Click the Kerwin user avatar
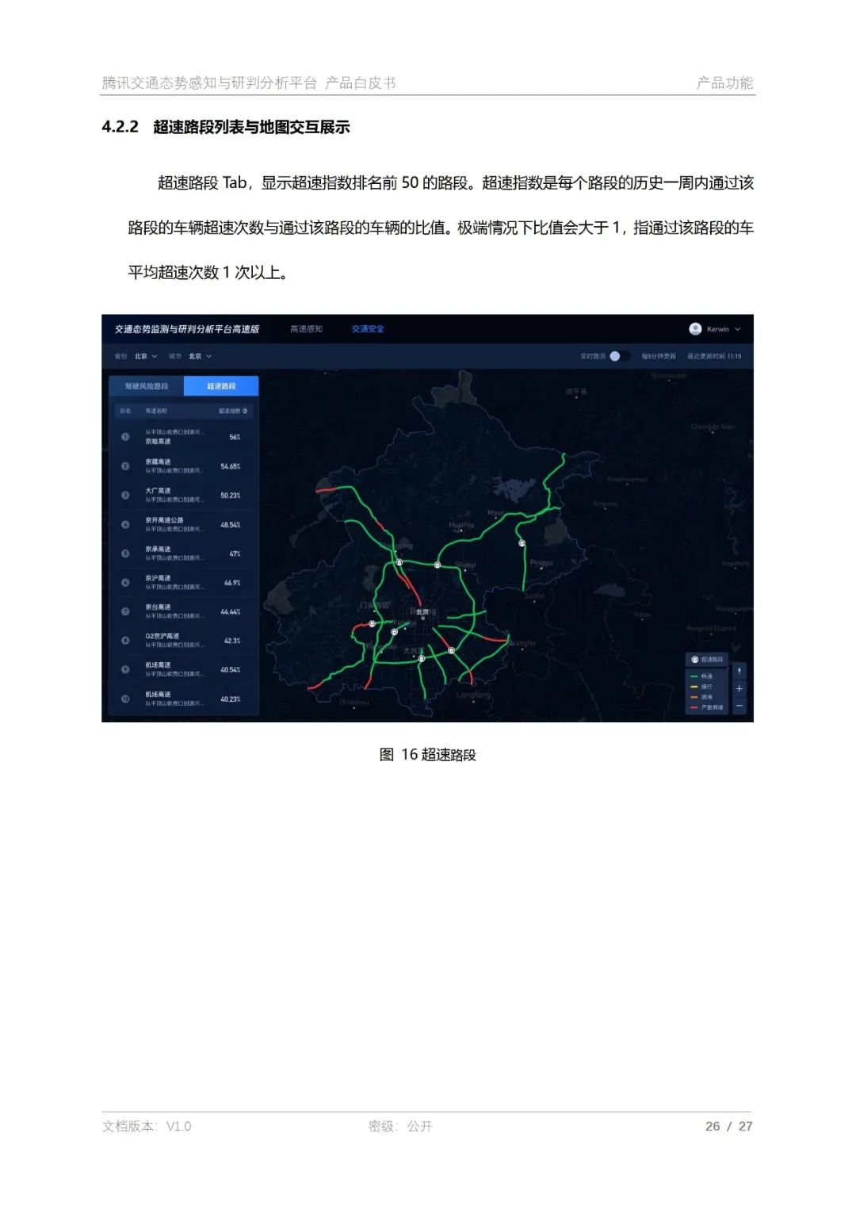 pyautogui.click(x=695, y=328)
